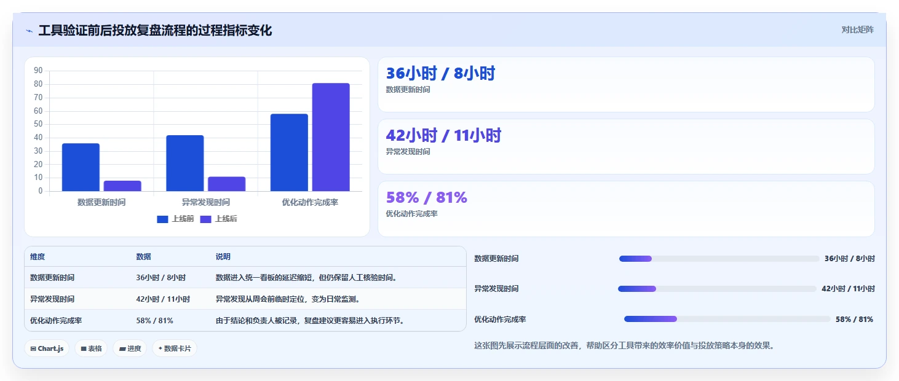Click the 数据更新时间 x-axis label on chart
Screen dimensions: 899x381
coord(101,202)
